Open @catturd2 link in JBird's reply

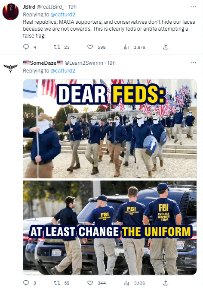63,15
